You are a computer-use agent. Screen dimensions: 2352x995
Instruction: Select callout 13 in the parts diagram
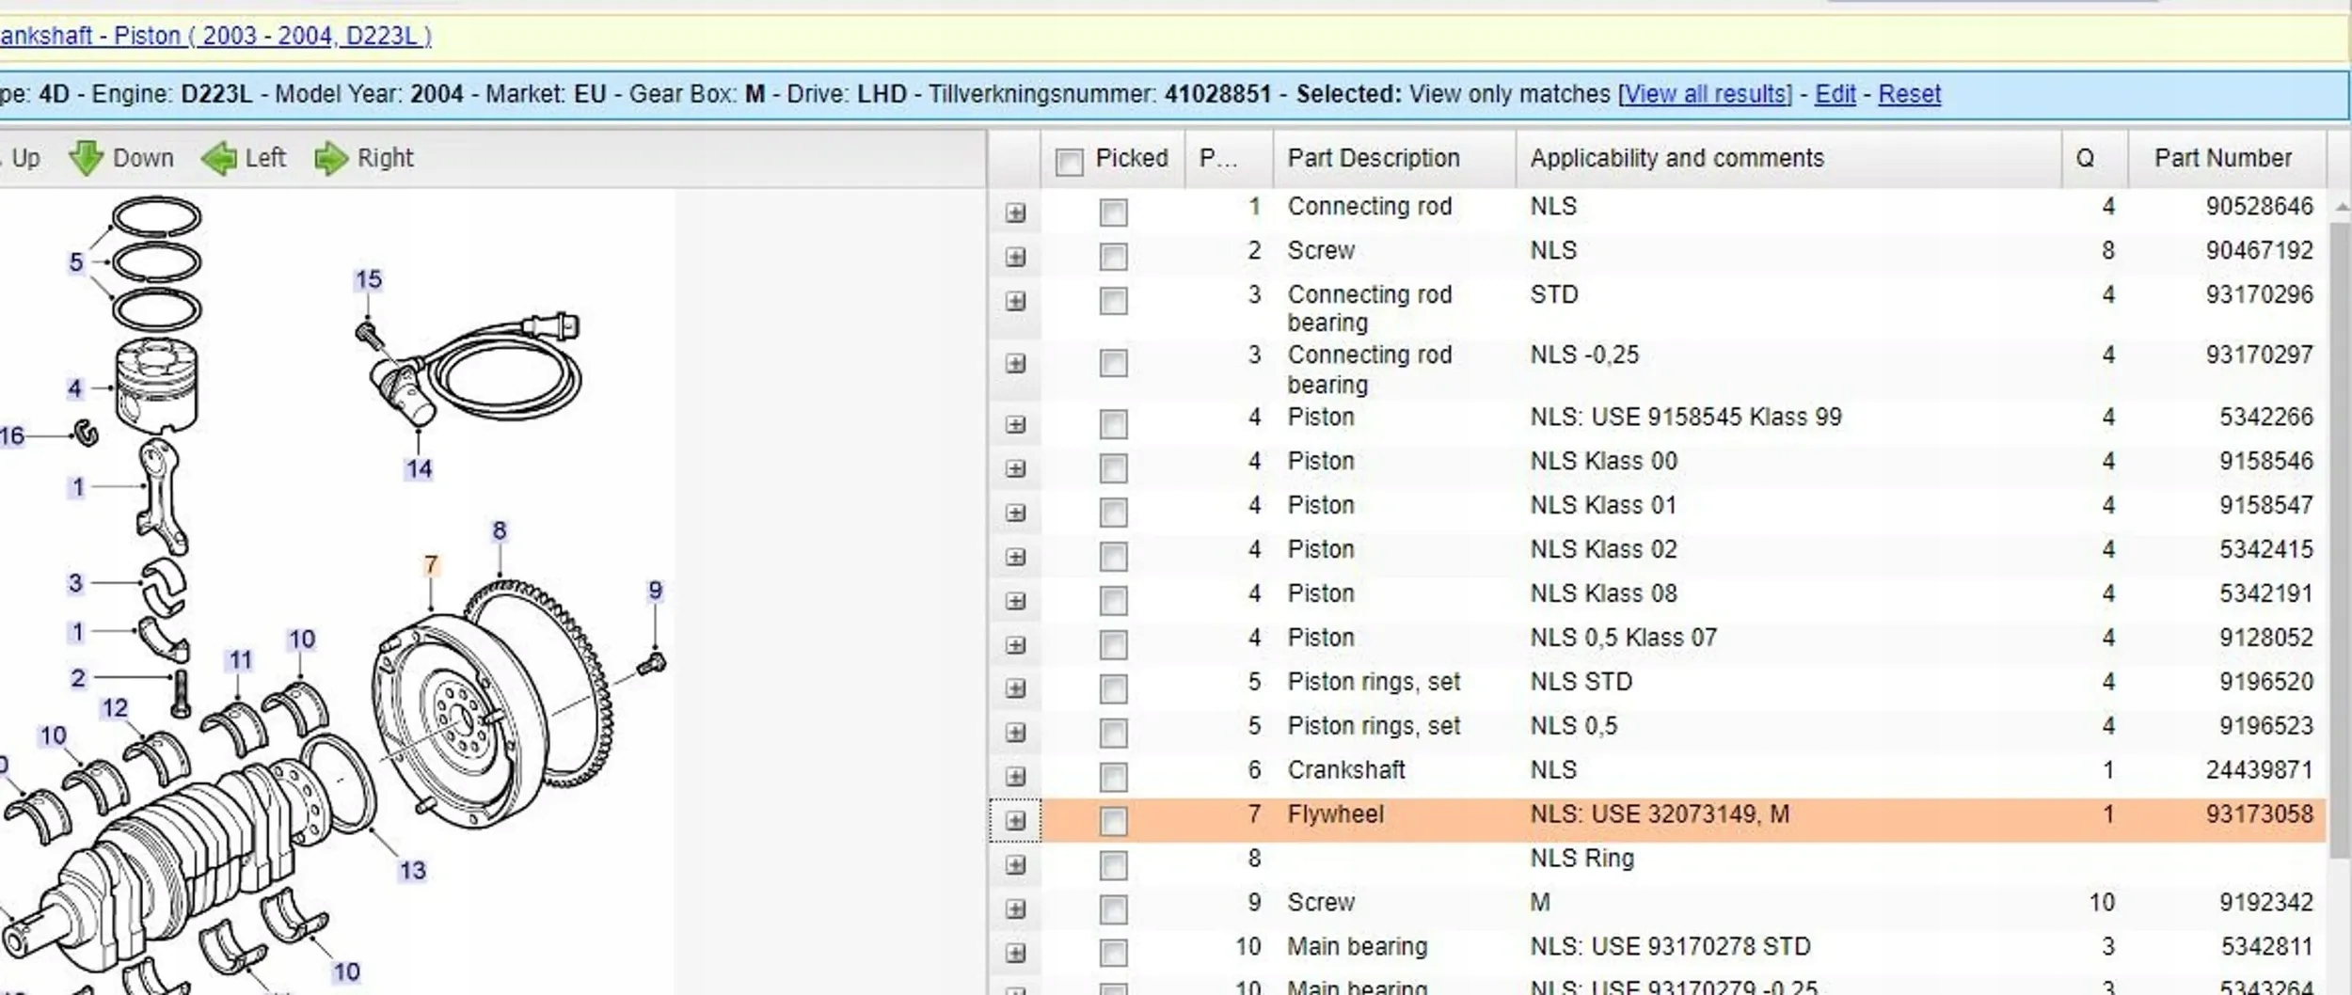point(412,870)
